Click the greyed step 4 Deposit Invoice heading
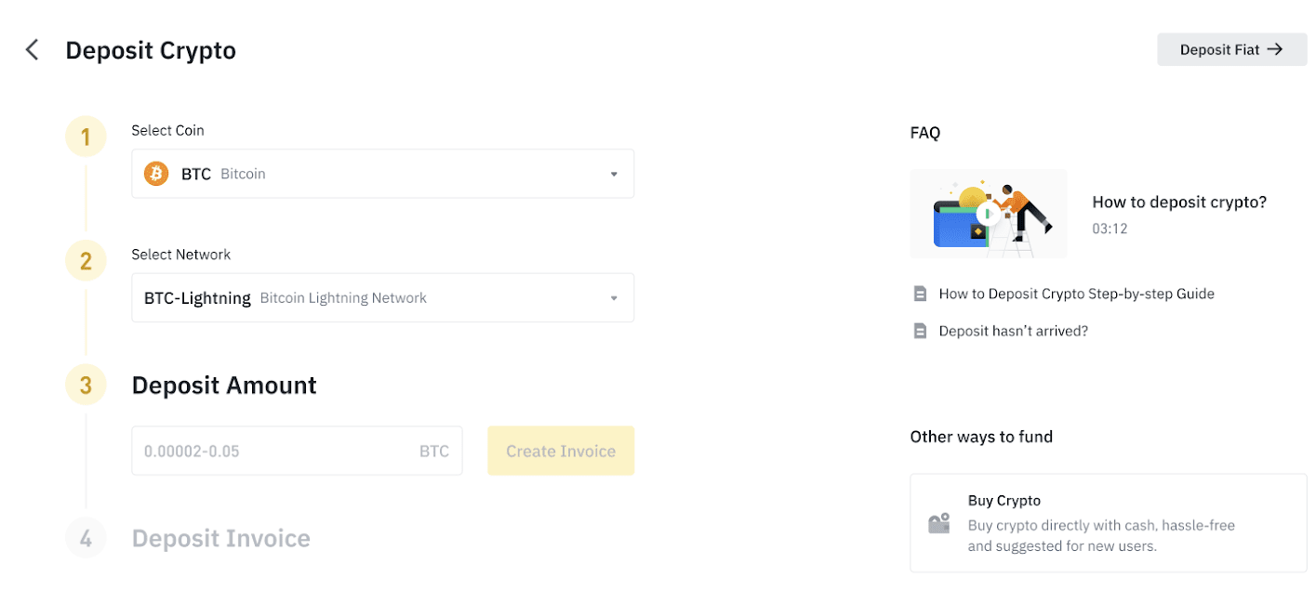 pyautogui.click(x=220, y=537)
